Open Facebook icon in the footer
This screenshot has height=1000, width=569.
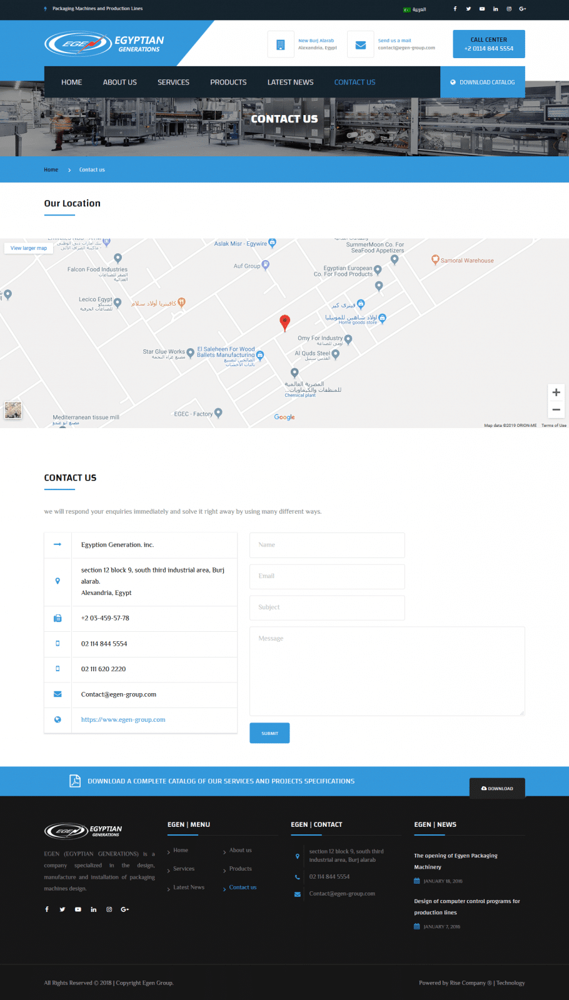[x=47, y=909]
